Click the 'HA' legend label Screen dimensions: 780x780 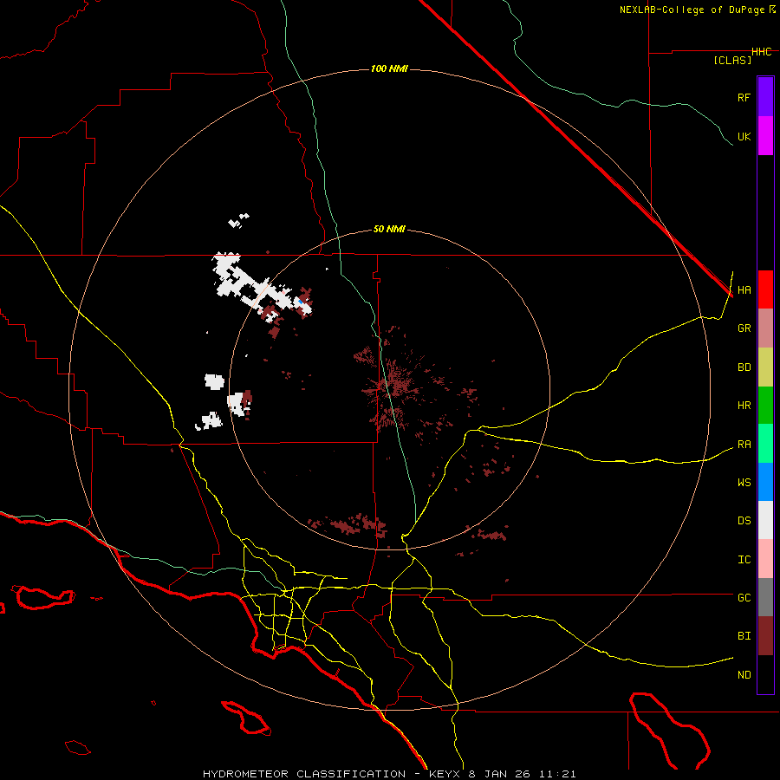pos(744,289)
